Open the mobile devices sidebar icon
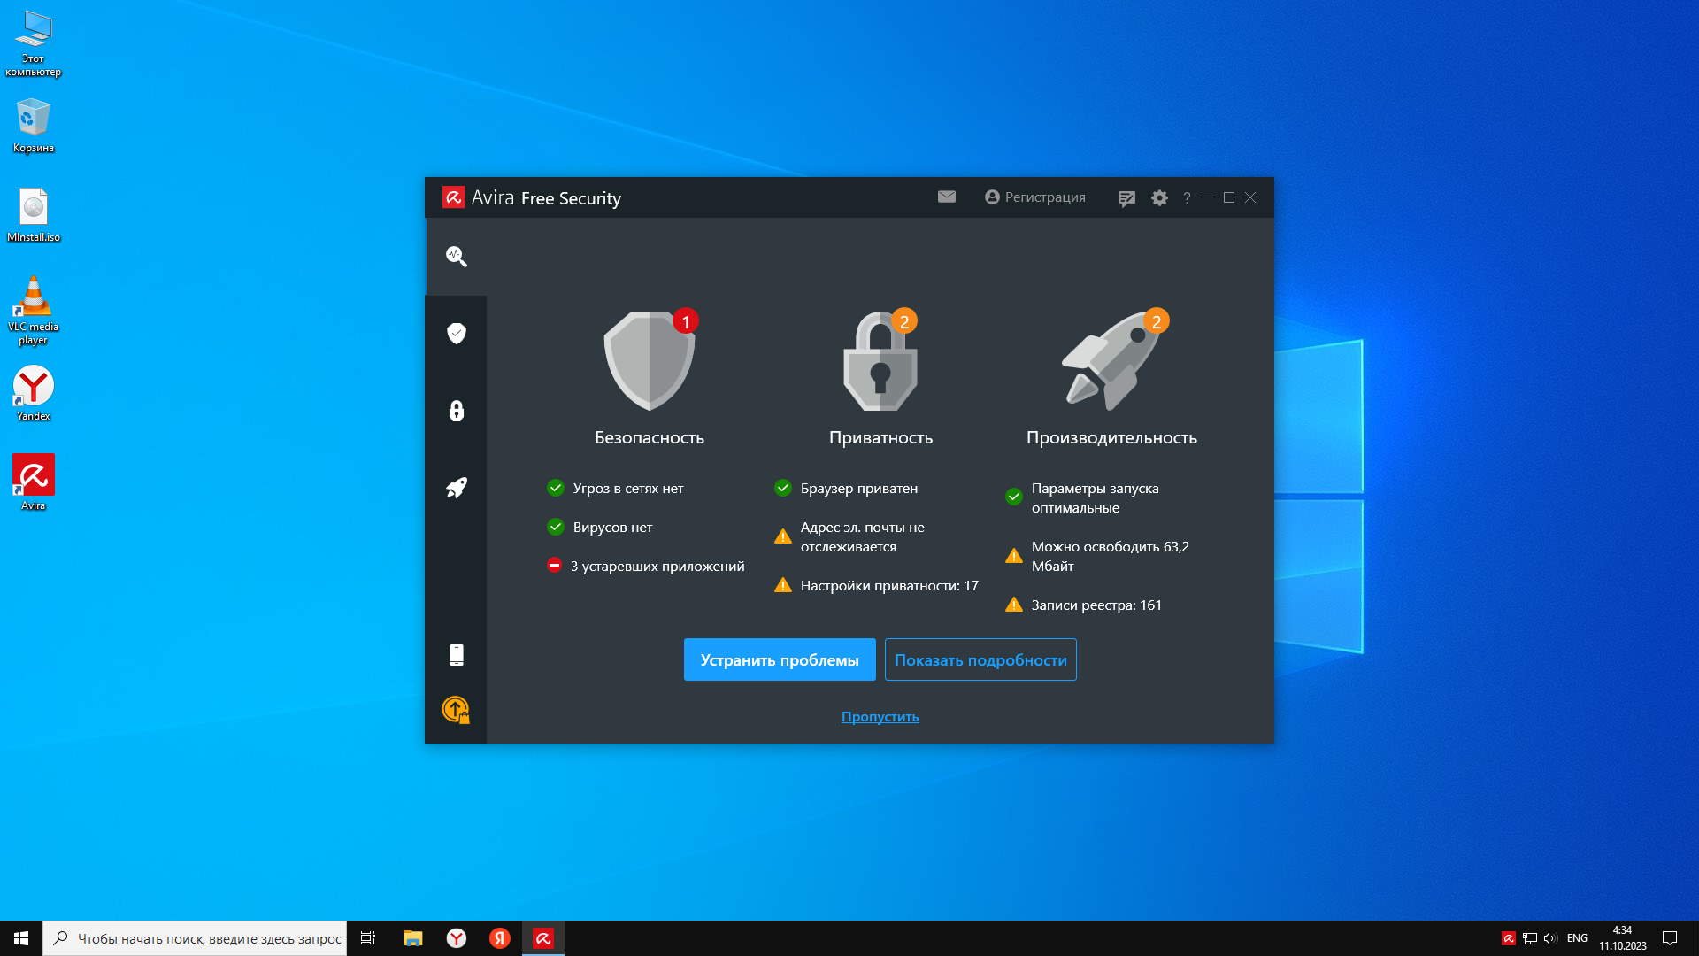Viewport: 1699px width, 956px height. (x=457, y=655)
